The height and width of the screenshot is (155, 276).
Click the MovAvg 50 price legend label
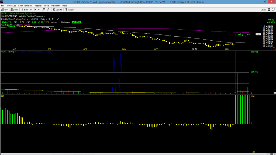(x=15, y=25)
